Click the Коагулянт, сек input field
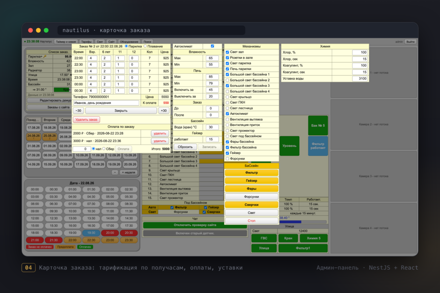The image size is (440, 293). tap(360, 72)
